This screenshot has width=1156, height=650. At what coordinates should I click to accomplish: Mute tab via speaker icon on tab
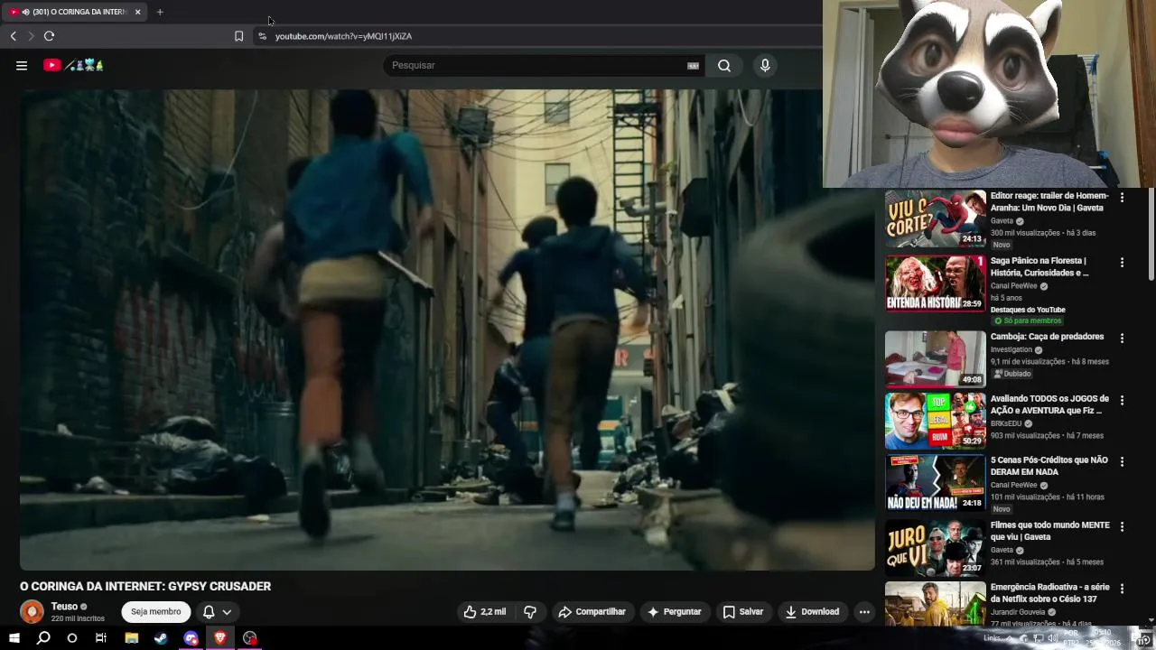coord(25,12)
